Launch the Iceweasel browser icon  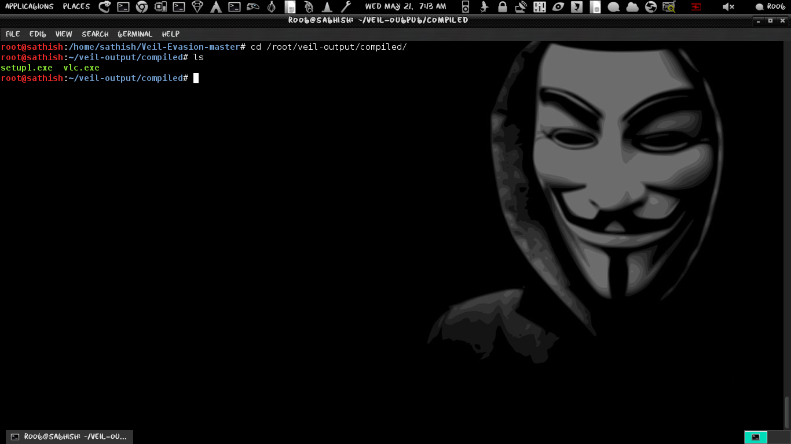click(x=105, y=7)
